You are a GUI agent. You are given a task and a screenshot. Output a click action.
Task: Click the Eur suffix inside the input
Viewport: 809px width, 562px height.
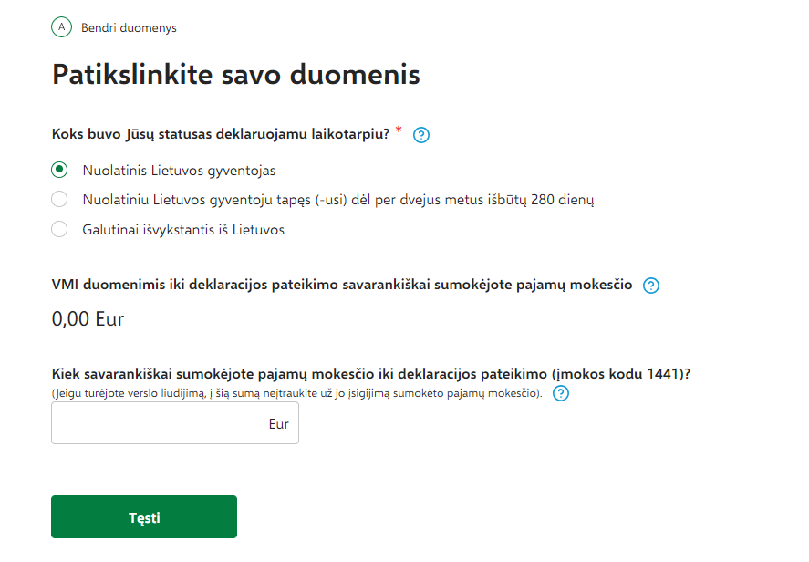(x=278, y=424)
